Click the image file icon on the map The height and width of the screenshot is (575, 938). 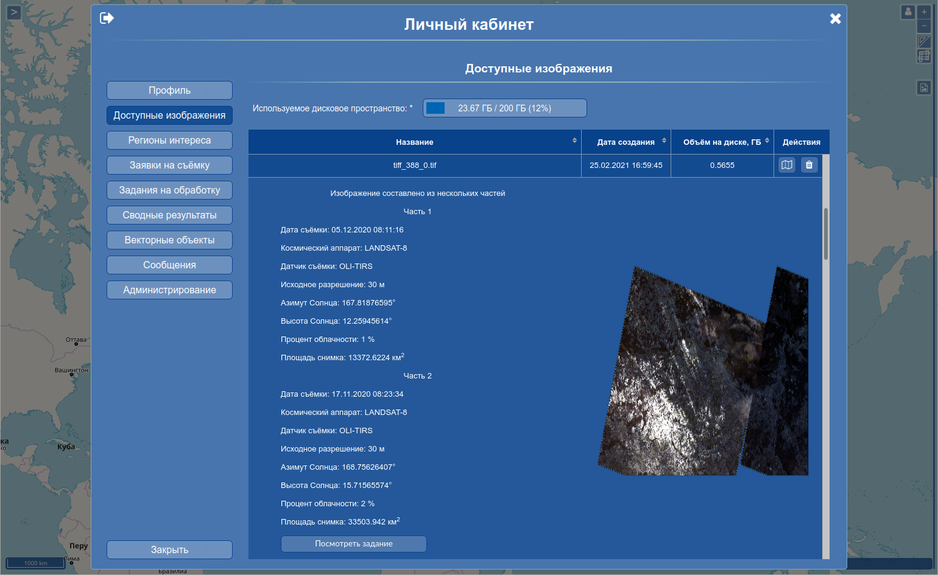point(924,88)
